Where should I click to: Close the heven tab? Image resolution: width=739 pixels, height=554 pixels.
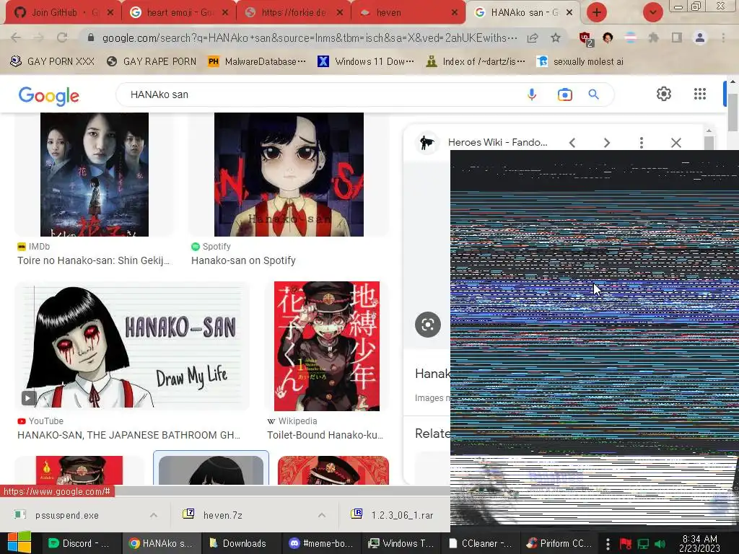point(455,13)
